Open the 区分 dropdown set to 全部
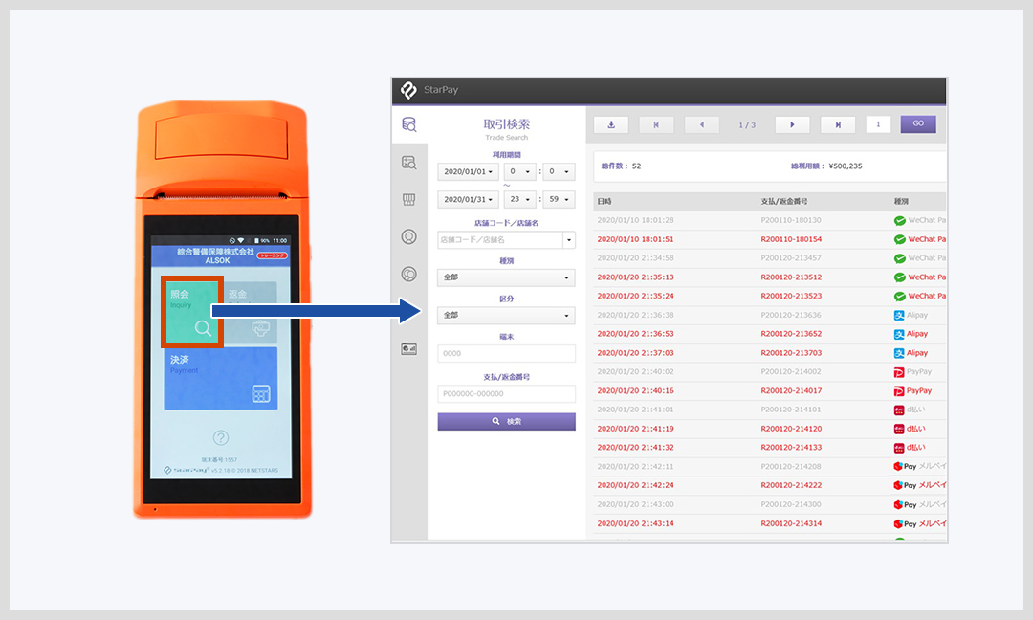 point(506,315)
